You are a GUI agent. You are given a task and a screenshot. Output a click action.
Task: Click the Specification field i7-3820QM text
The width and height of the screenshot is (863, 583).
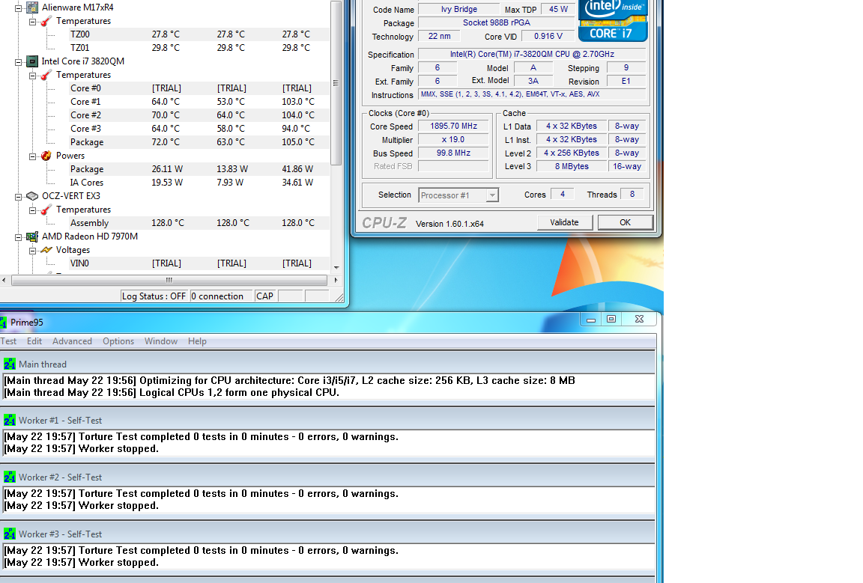pos(532,54)
